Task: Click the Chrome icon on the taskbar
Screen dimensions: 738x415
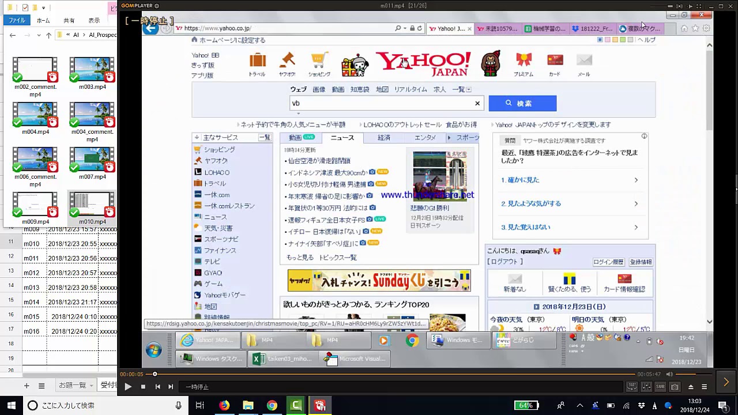Action: [x=272, y=405]
